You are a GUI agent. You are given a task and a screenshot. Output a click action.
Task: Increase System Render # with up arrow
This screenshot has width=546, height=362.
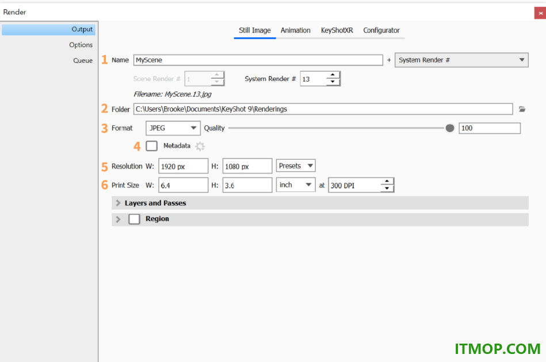[333, 75]
